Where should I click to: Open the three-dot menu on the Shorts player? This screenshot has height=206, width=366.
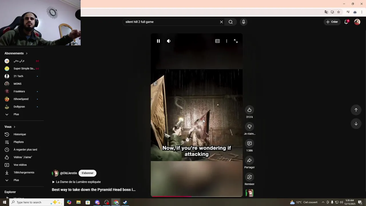point(226,41)
